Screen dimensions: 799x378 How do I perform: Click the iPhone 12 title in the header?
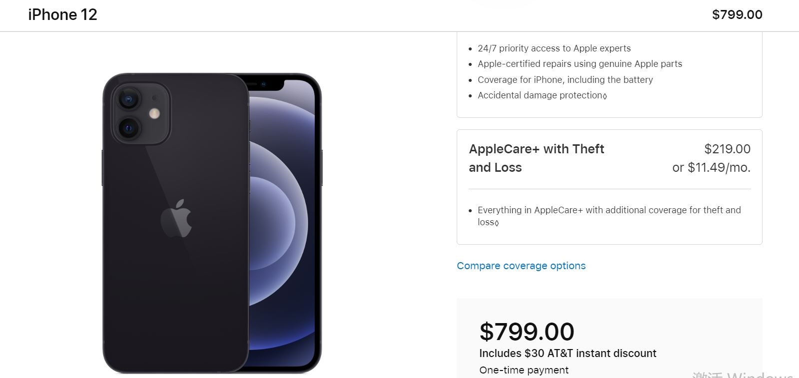62,15
